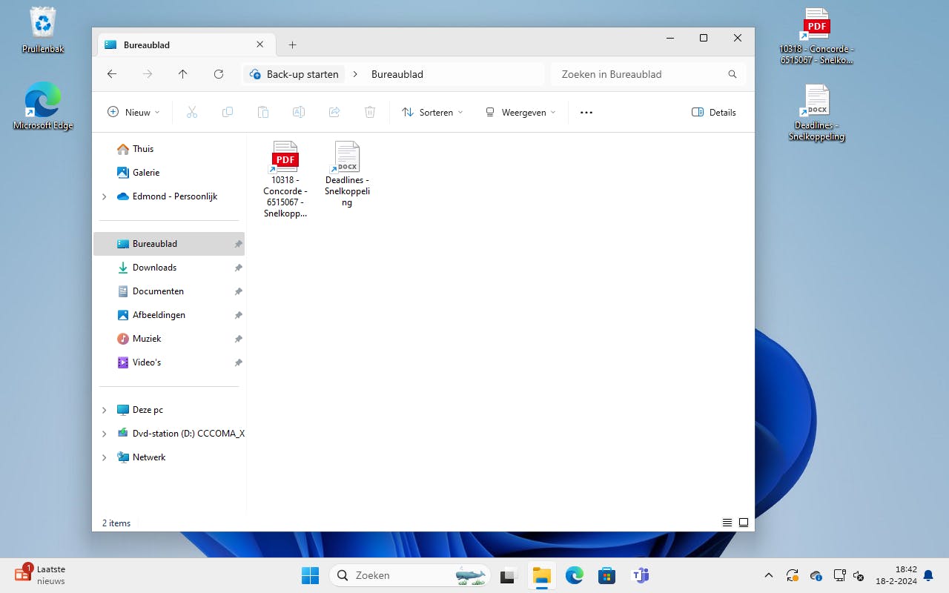Click the Zoeken in Bureaublad field
Viewport: 949px width, 593px height.
point(649,74)
